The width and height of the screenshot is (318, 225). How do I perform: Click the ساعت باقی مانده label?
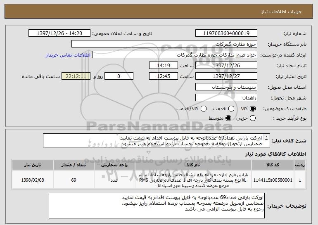tap(41, 76)
